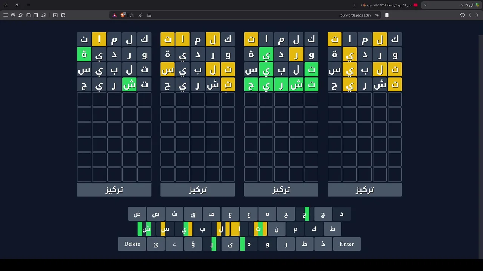Image resolution: width=483 pixels, height=271 pixels.
Task: Tap the غ key on the keyboard
Action: (230, 214)
